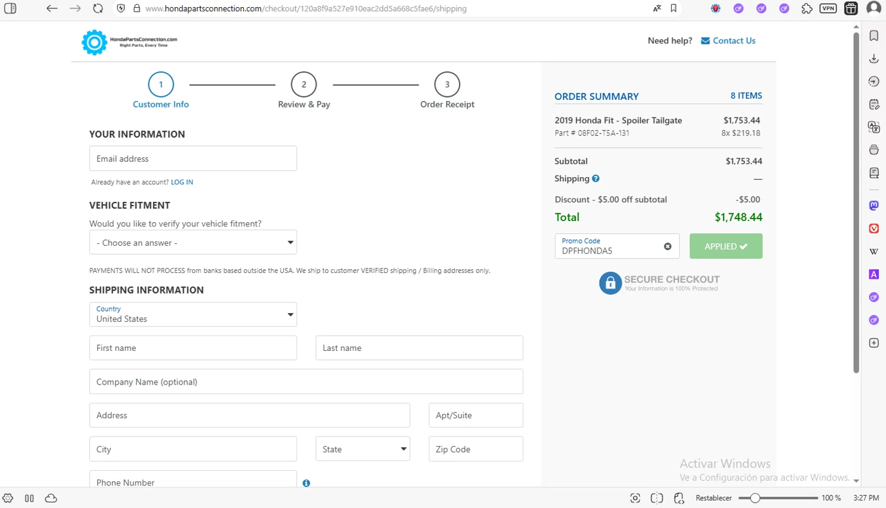Add a web panel with plus icon
This screenshot has height=508, width=886.
point(874,343)
